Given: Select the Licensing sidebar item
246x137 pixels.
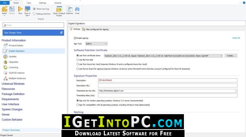Looking at the screenshot, I should click(13, 67).
